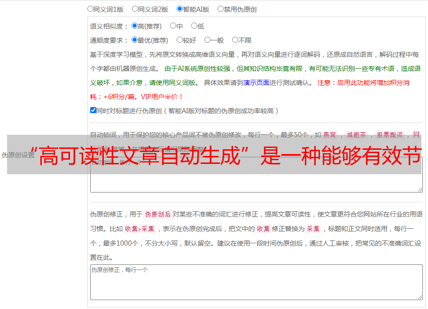This screenshot has width=428, height=309.
Task: Select 禁用伪原创 radio option
Action: tap(220, 9)
